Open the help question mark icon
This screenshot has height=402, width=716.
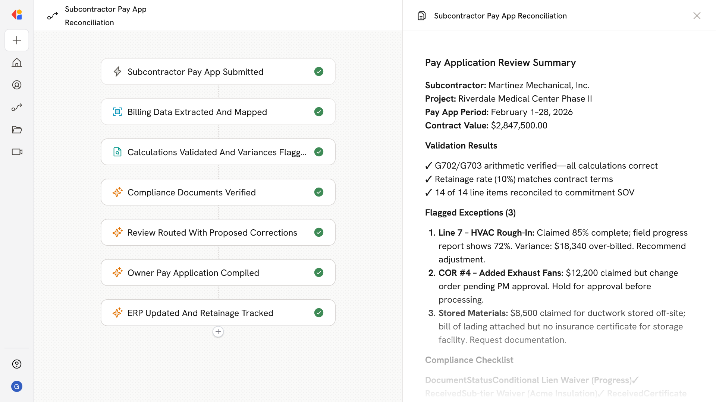tap(17, 364)
